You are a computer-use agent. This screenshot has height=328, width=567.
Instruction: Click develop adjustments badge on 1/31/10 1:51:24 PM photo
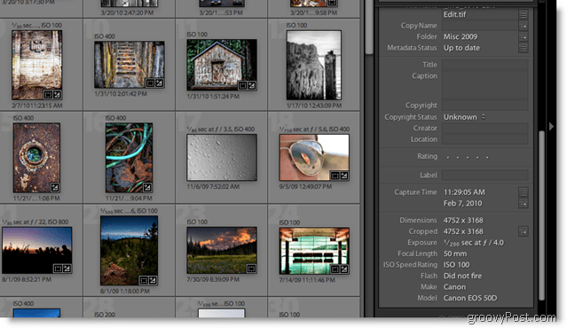click(x=252, y=86)
